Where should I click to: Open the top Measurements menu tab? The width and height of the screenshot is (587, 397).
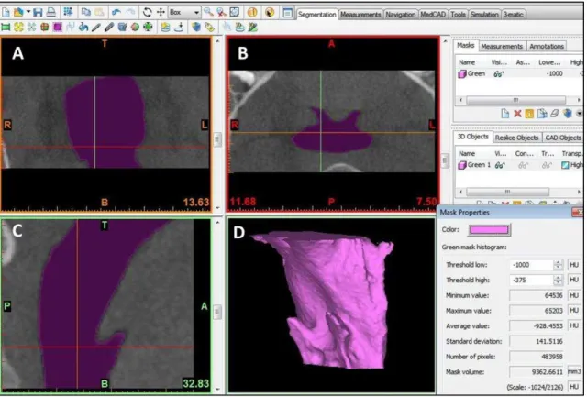360,15
